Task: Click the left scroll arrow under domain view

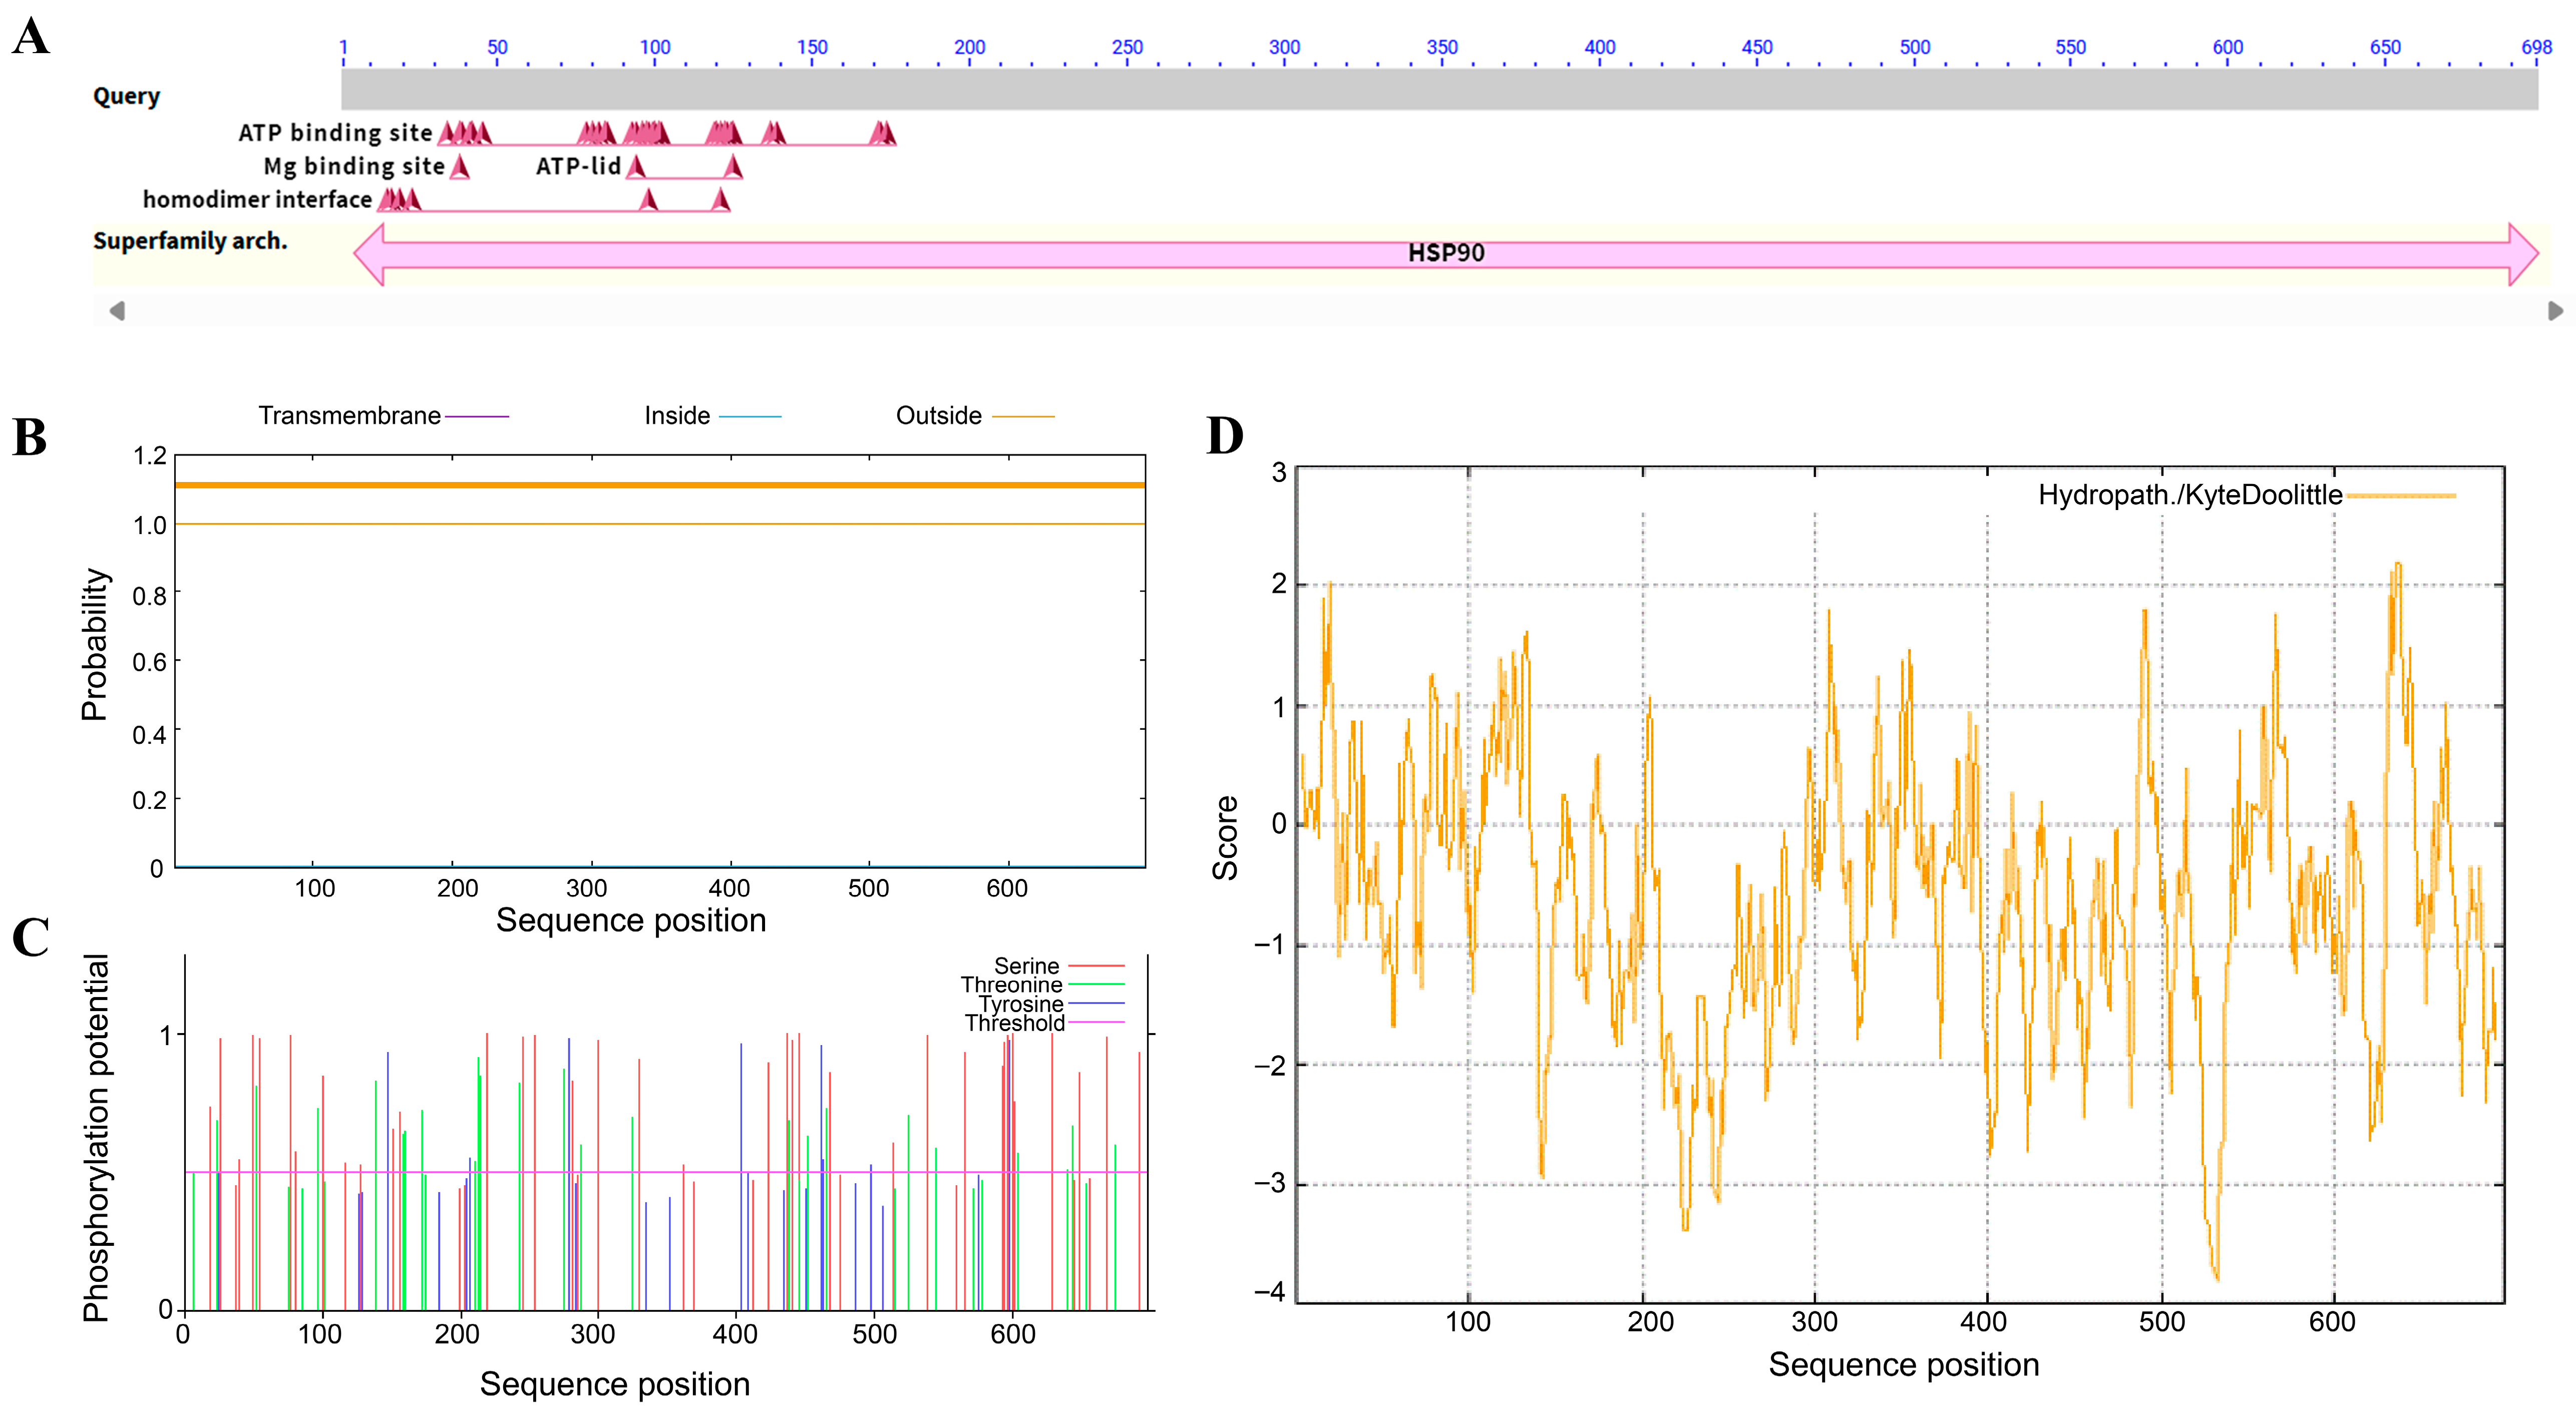Action: [117, 311]
